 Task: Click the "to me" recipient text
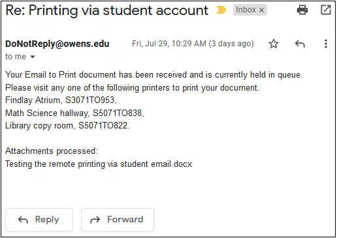(x=16, y=57)
